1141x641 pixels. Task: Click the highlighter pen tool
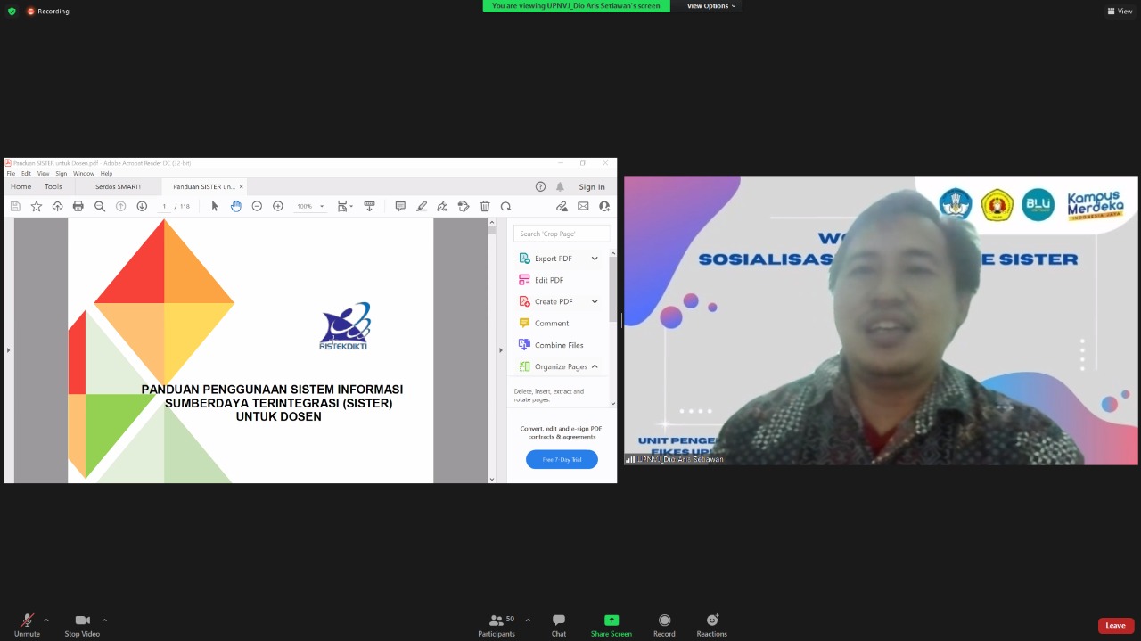point(422,206)
